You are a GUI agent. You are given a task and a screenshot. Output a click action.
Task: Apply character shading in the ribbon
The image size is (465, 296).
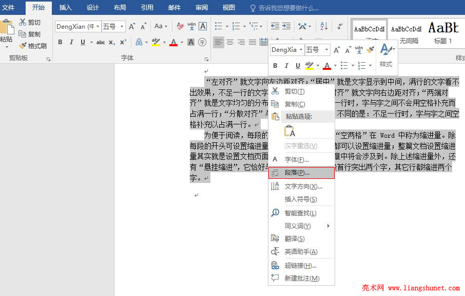pos(191,42)
